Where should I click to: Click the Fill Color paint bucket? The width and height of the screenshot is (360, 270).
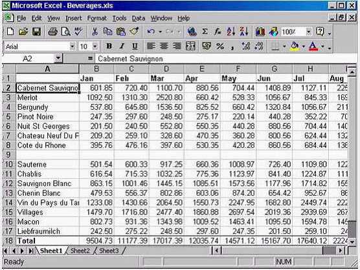pos(295,47)
